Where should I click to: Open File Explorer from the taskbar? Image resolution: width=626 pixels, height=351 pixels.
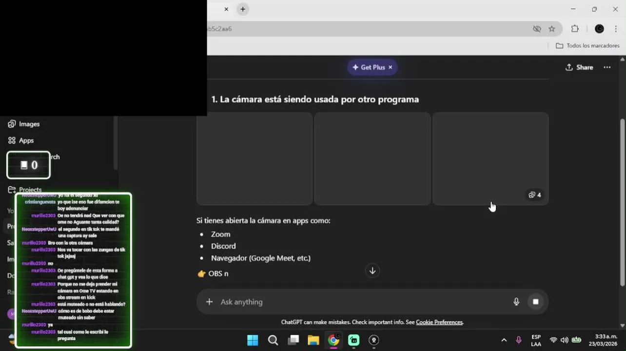click(313, 340)
